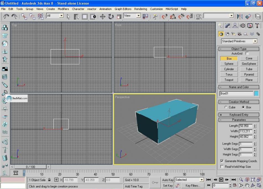Toggle the selection lock padlock icon
Screen dimensions: 263x189
[x=49, y=180]
